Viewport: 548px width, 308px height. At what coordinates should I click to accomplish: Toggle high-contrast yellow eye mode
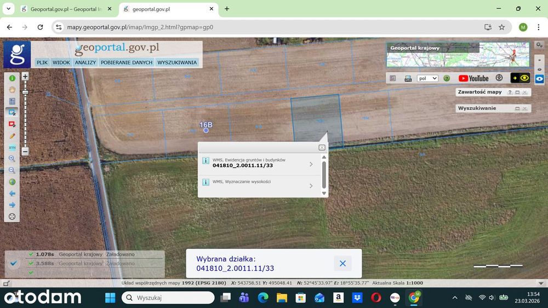pos(520,78)
